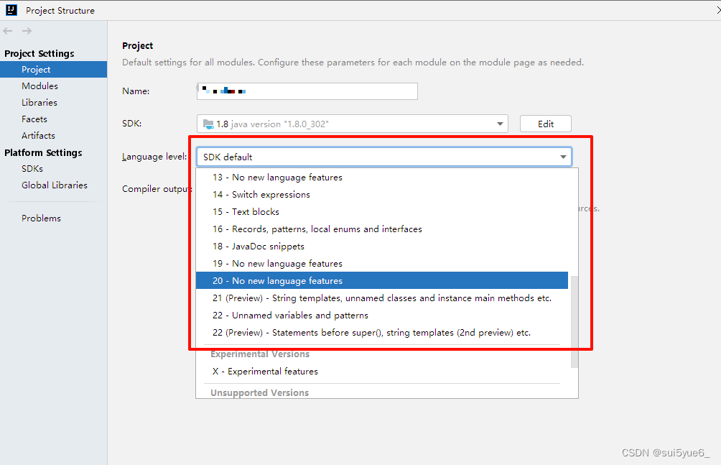Open the Problems section
Image resolution: width=721 pixels, height=465 pixels.
pos(41,218)
